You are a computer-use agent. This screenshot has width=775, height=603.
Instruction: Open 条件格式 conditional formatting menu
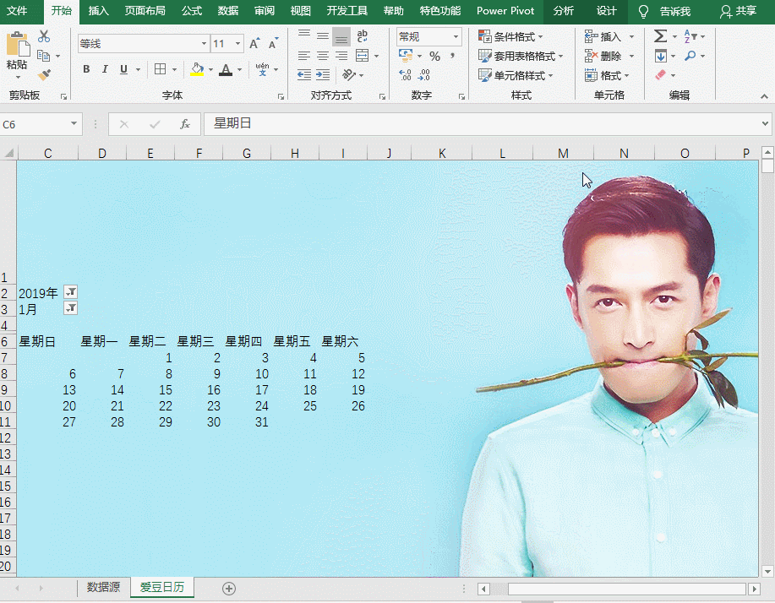[510, 36]
